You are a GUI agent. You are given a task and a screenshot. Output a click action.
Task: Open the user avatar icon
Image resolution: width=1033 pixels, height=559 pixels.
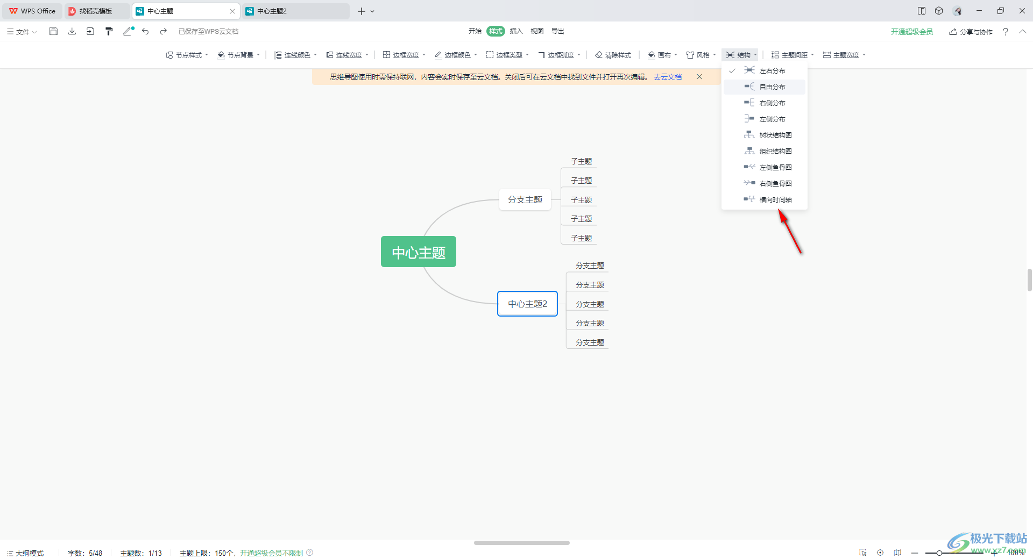pos(958,11)
